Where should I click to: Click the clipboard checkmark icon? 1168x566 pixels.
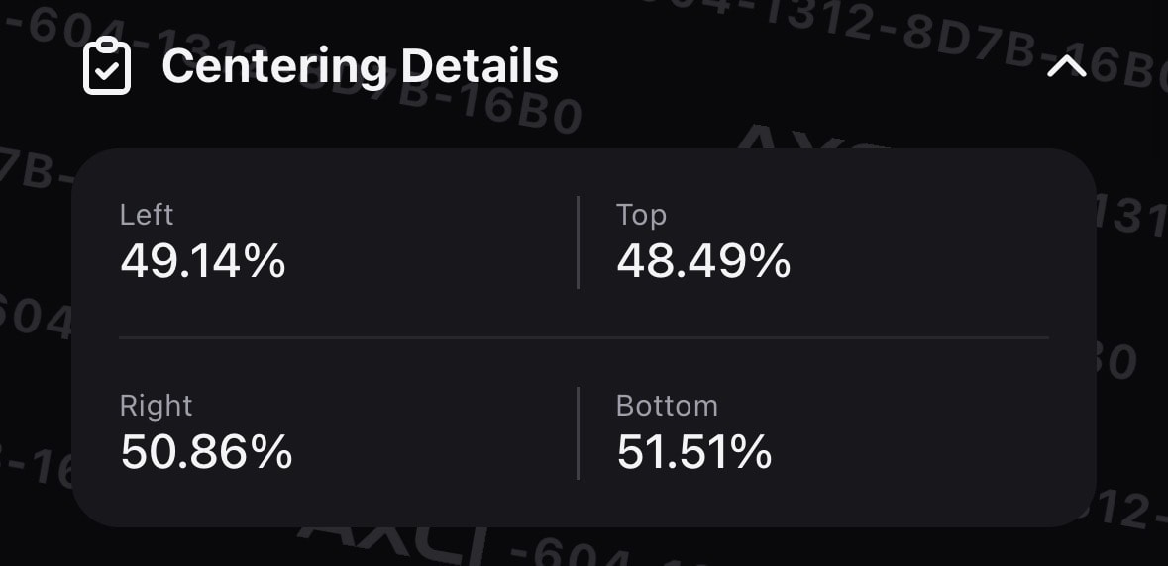coord(107,65)
